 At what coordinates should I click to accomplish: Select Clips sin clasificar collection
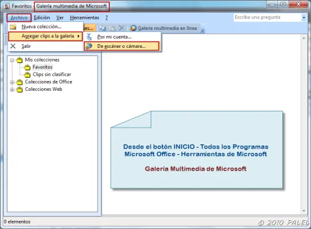(x=52, y=74)
